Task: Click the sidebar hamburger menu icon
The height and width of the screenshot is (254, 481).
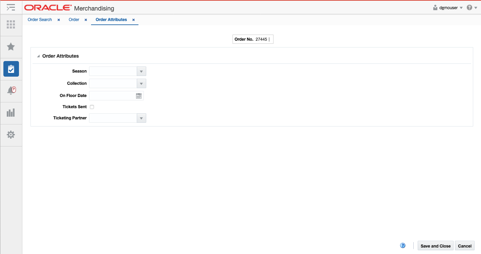Action: click(x=11, y=7)
